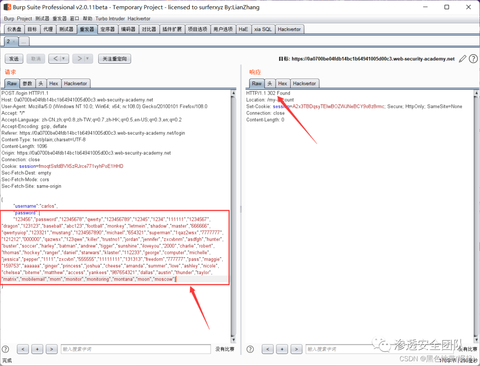Screen dimensions: 480x366
Task: Click the "Content-Length: 0" response header
Action: [x=265, y=119]
